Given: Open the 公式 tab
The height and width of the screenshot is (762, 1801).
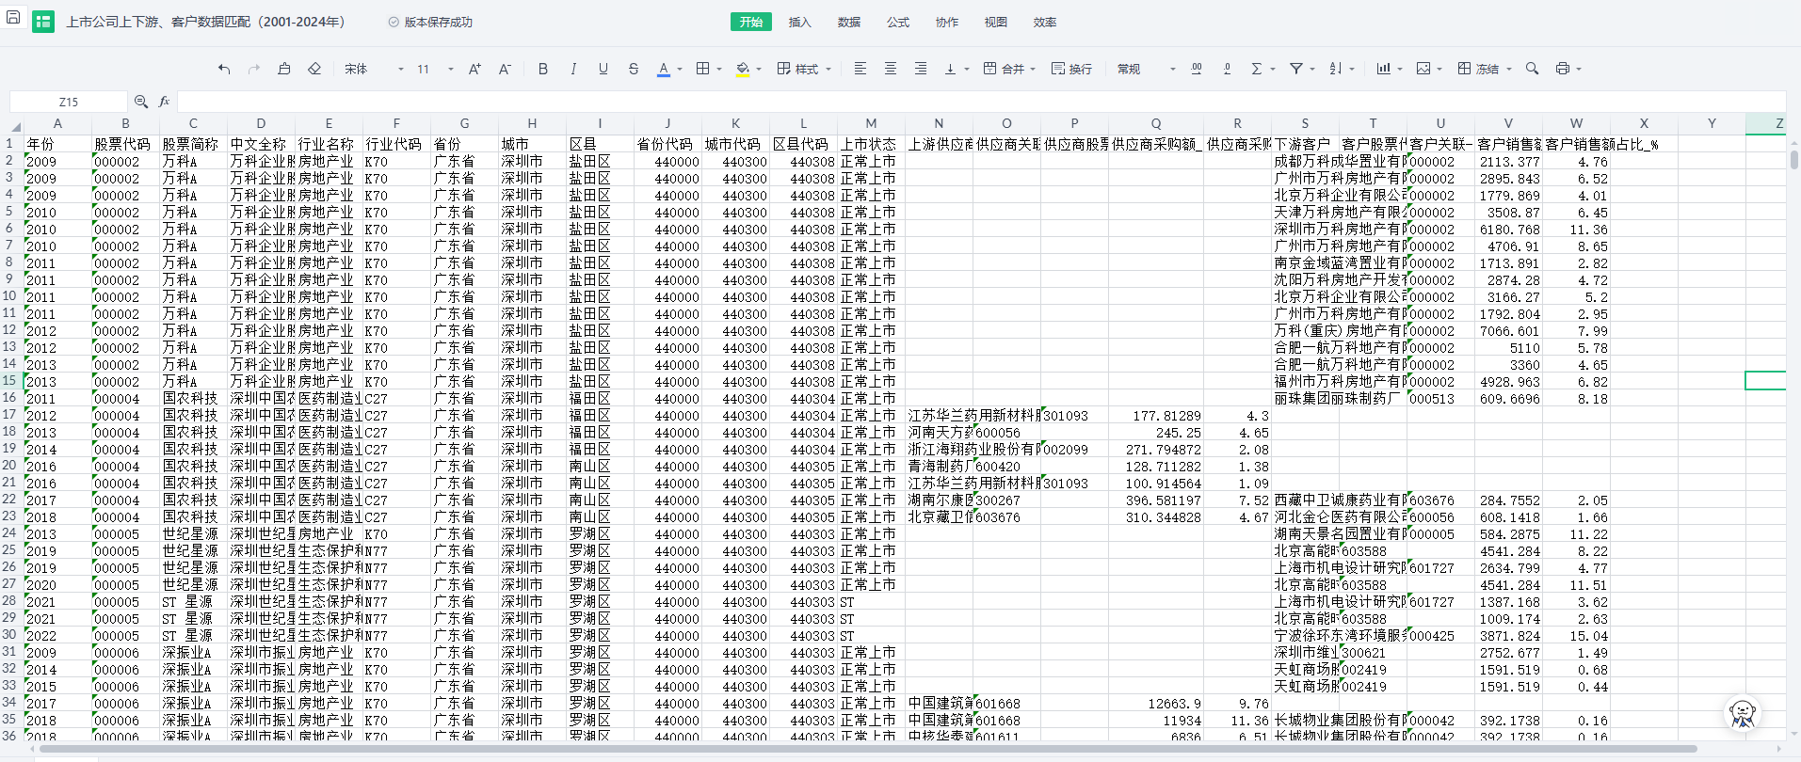Looking at the screenshot, I should [x=897, y=22].
